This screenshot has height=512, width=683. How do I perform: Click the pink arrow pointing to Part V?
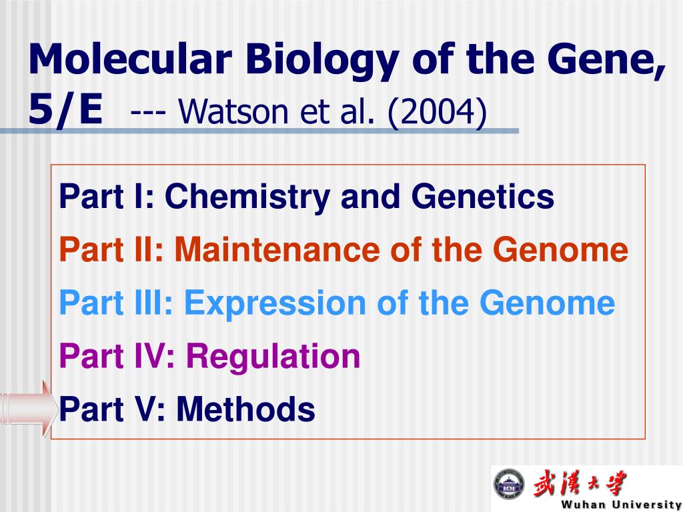pos(29,409)
